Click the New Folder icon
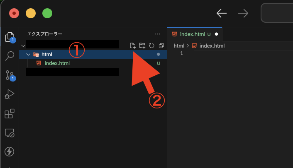293x168 pixels. (x=142, y=46)
